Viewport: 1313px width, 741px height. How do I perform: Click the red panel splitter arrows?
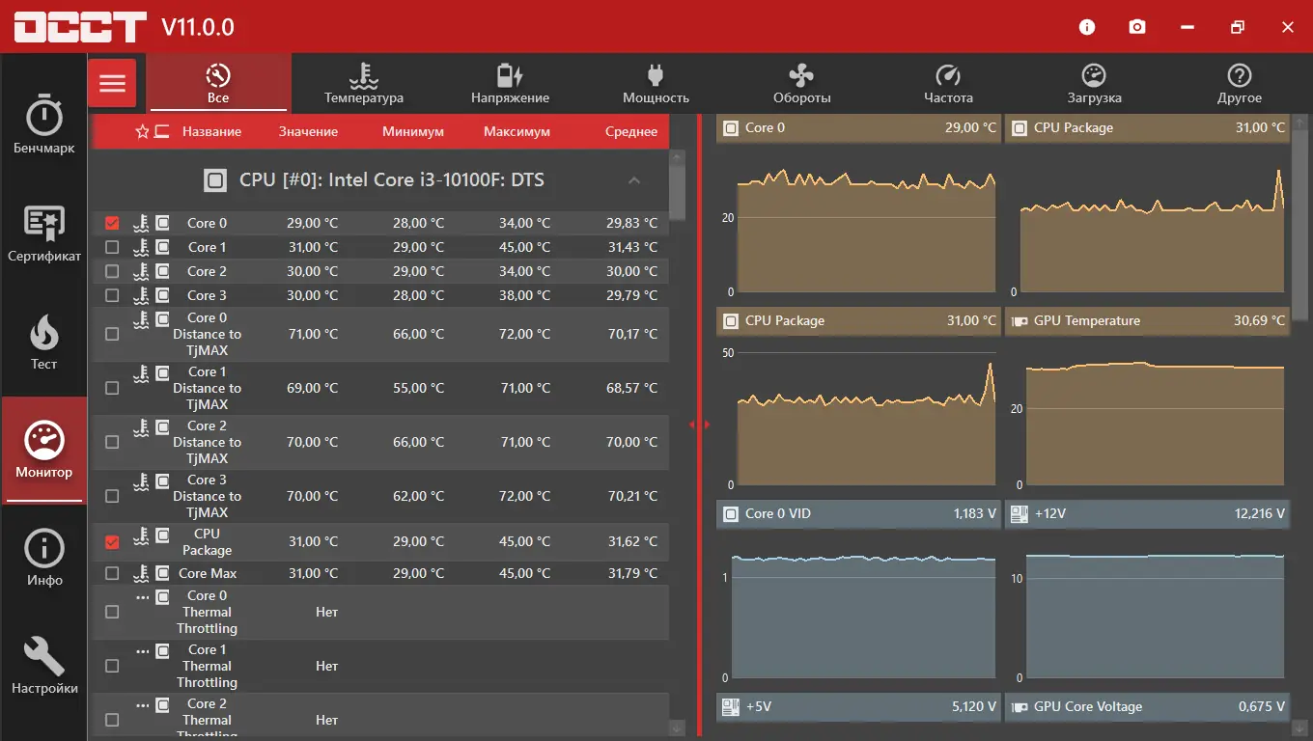coord(699,425)
